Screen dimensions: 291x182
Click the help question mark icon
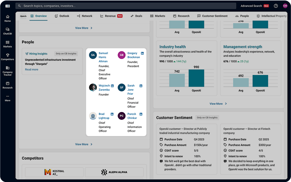(x=276, y=6)
